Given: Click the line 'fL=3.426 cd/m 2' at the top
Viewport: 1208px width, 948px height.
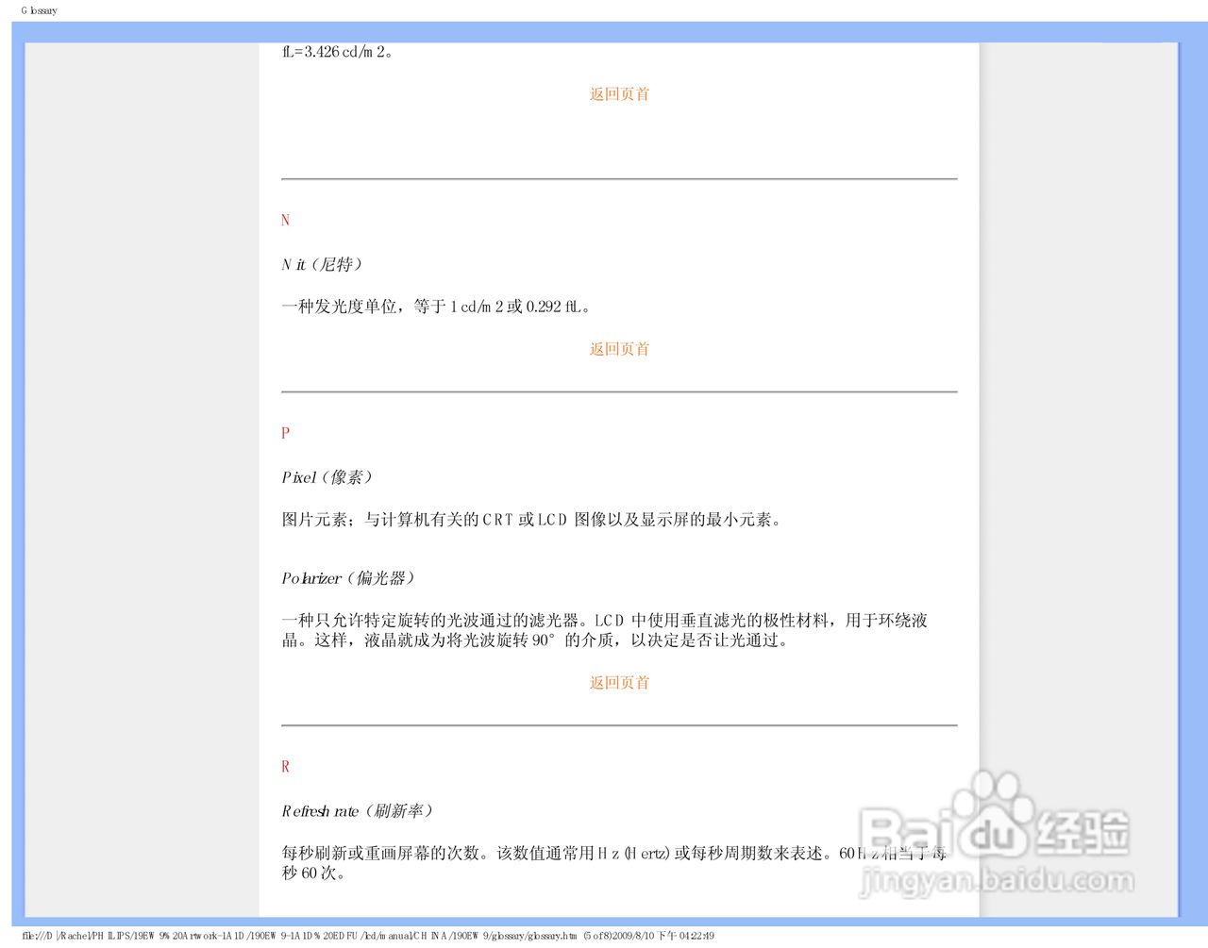Looking at the screenshot, I should pos(337,53).
